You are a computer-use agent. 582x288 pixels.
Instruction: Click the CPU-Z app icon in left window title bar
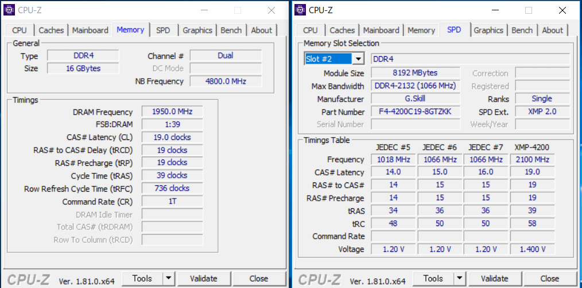(9, 10)
